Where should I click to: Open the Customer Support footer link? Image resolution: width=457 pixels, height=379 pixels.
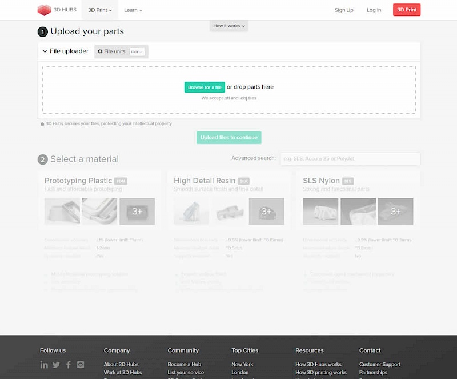(x=379, y=364)
